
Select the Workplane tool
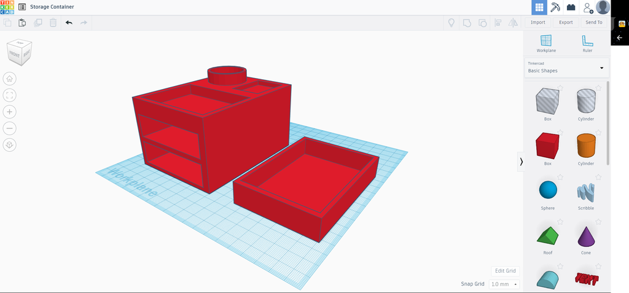546,44
